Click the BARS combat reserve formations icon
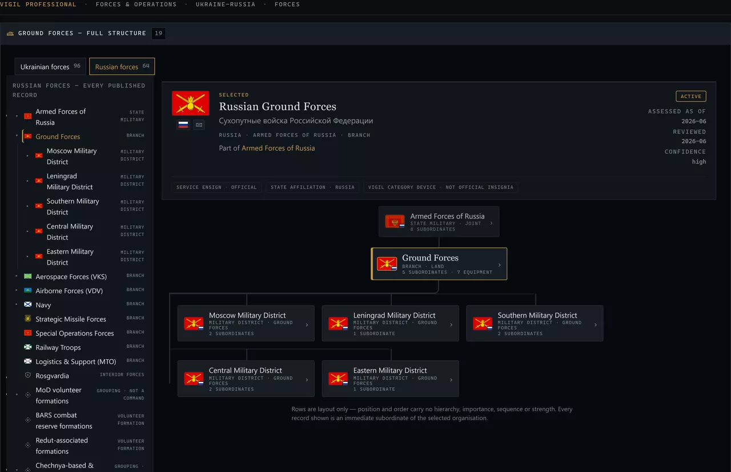 (x=27, y=420)
